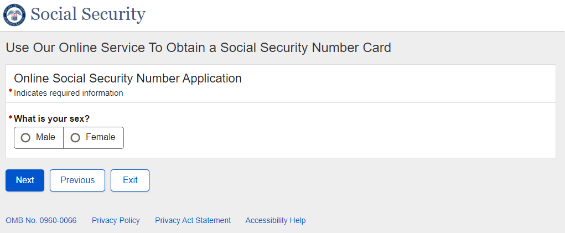The width and height of the screenshot is (565, 233).
Task: Open the Accessibility Help link
Action: 275,220
